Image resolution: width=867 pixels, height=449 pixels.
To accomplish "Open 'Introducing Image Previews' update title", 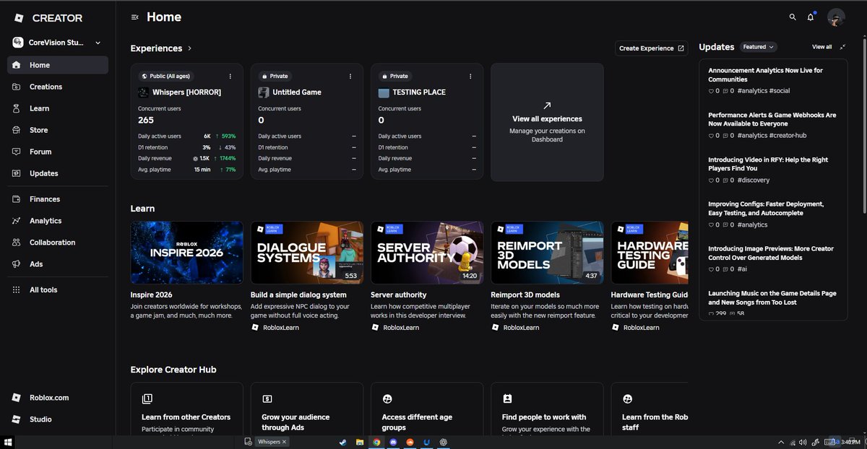I will tap(770, 253).
